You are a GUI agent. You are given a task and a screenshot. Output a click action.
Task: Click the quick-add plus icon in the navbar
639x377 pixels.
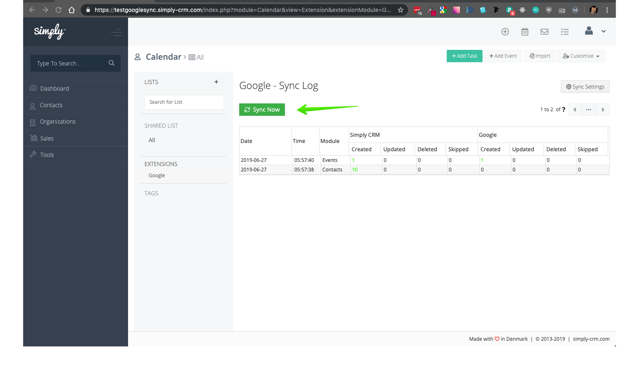coord(505,31)
